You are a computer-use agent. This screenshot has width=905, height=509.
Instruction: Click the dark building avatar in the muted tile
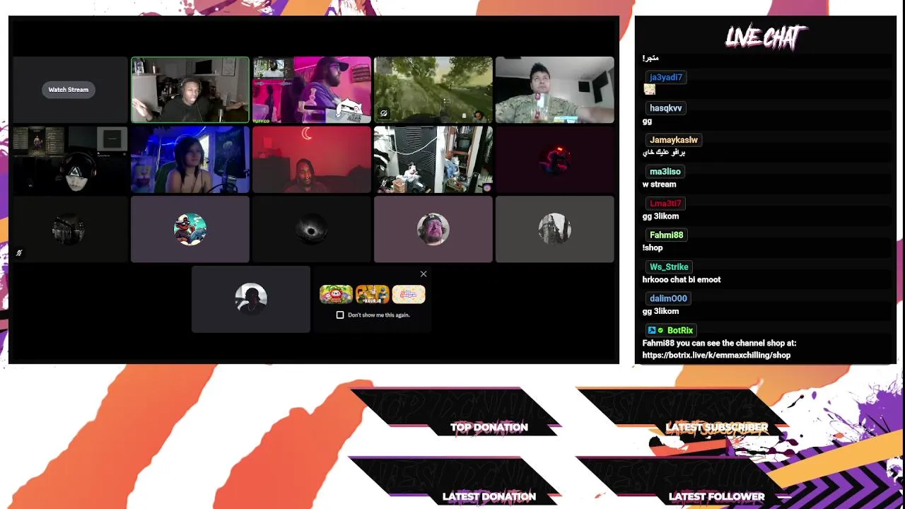click(69, 229)
